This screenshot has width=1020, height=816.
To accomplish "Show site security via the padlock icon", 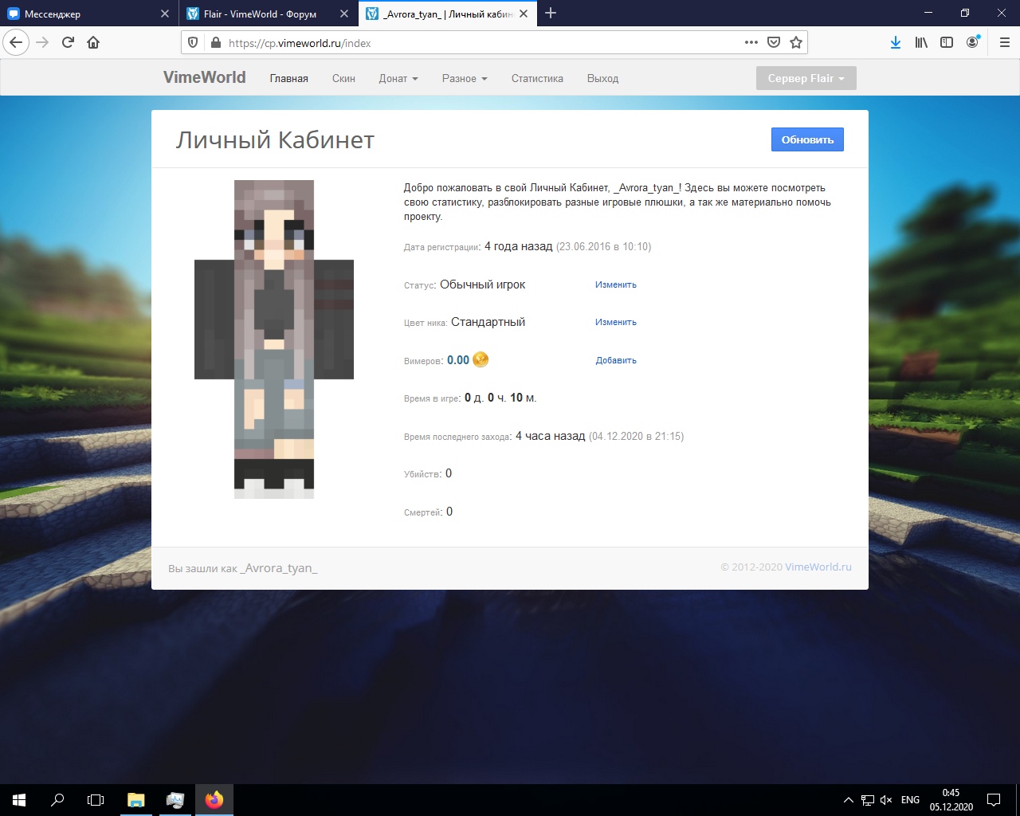I will coord(214,43).
